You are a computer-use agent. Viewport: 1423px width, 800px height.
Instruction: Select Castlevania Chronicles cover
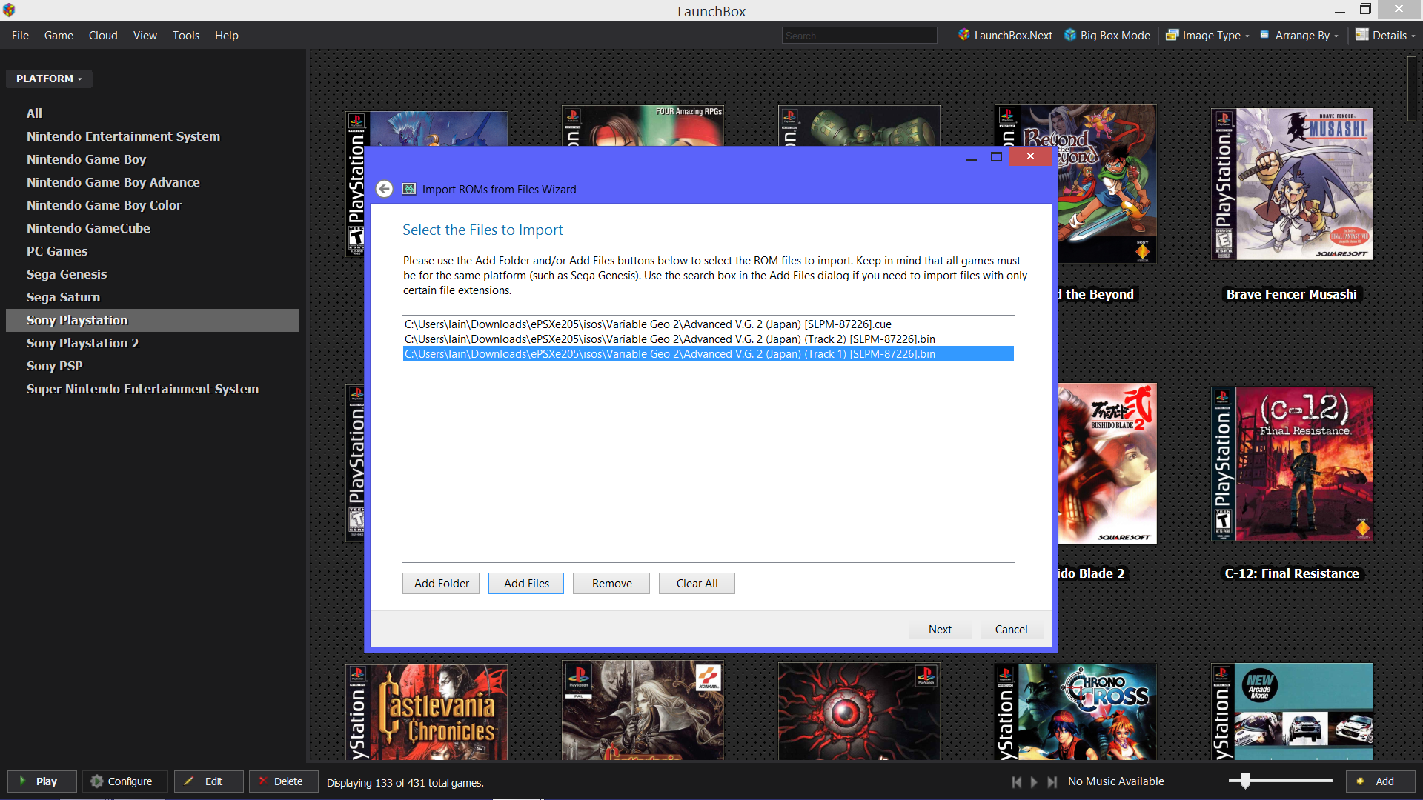(427, 712)
